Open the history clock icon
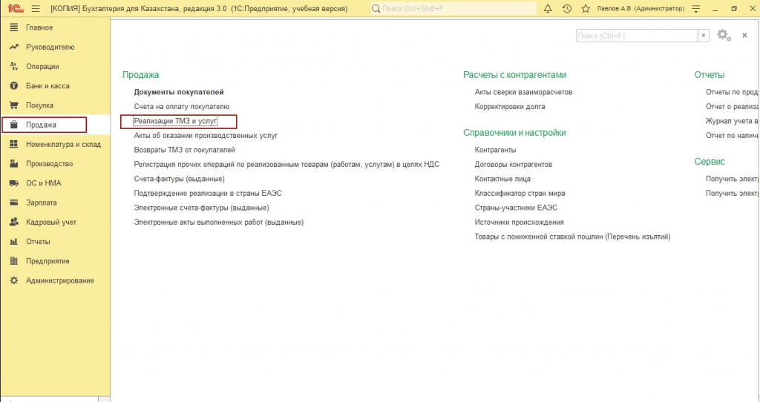The width and height of the screenshot is (760, 402). [566, 9]
